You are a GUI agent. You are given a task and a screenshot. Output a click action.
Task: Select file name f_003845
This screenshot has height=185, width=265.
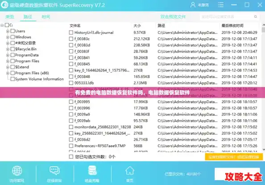tap(82, 64)
